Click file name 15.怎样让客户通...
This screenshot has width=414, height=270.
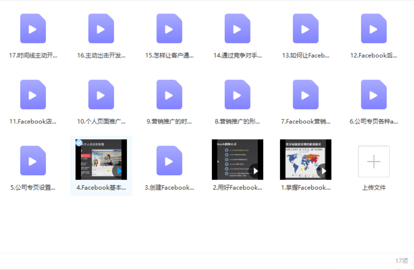[169, 56]
